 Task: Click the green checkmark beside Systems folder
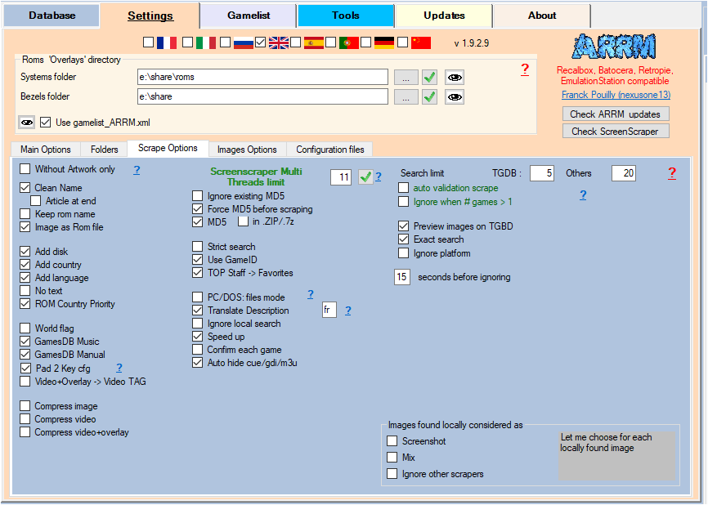point(429,77)
